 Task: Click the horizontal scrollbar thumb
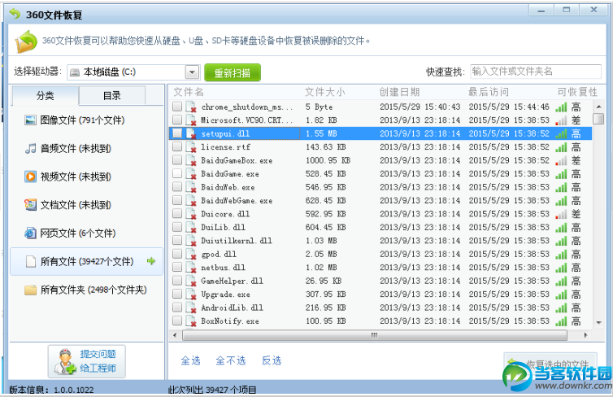(375, 335)
